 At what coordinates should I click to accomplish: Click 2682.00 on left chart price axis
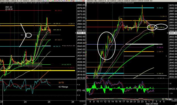click(x=81, y=5)
